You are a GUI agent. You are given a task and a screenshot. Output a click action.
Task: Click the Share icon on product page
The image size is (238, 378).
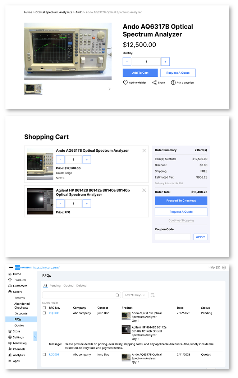[x=154, y=83]
